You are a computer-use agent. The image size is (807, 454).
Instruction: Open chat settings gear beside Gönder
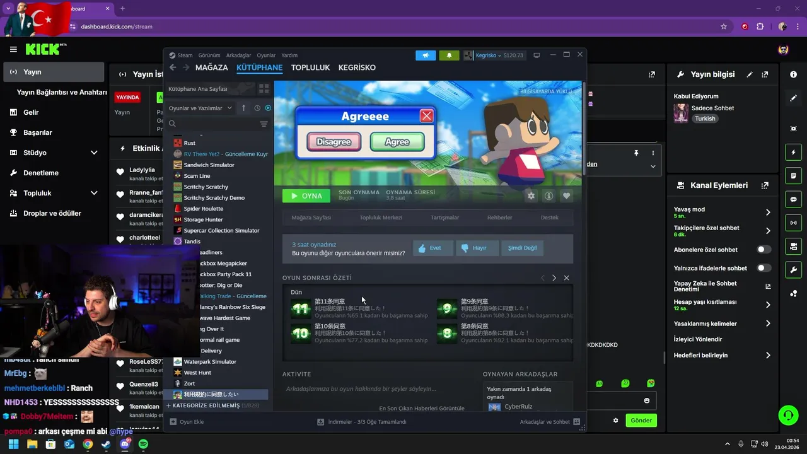point(616,421)
